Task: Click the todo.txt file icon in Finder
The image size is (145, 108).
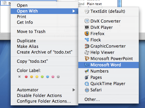Action: click(4, 3)
